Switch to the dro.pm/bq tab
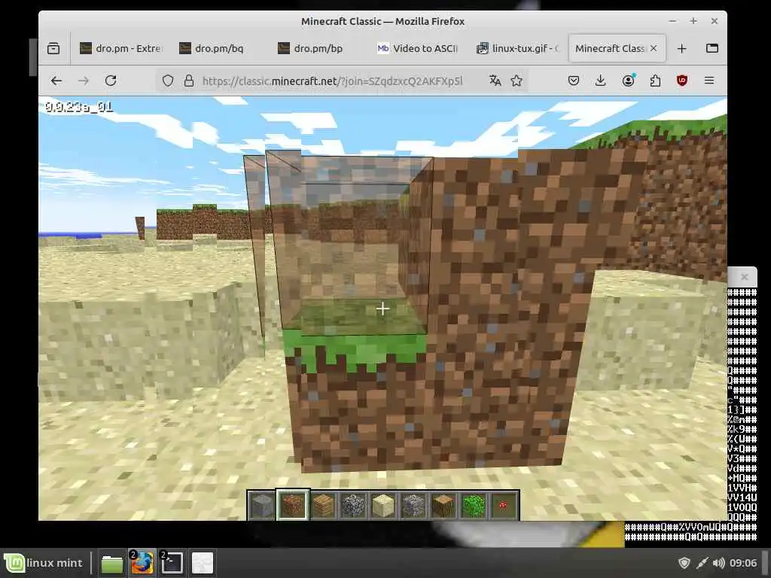The width and height of the screenshot is (771, 578). tap(219, 48)
